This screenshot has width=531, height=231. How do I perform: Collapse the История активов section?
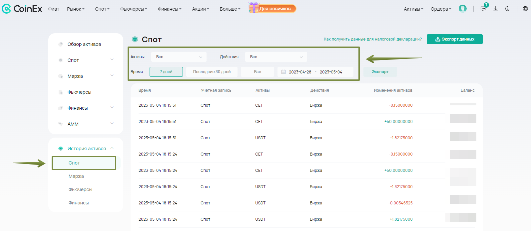112,148
